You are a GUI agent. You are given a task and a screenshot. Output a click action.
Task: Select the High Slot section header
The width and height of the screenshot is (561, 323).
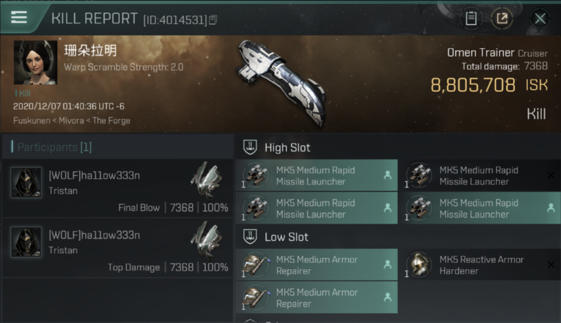pyautogui.click(x=287, y=148)
